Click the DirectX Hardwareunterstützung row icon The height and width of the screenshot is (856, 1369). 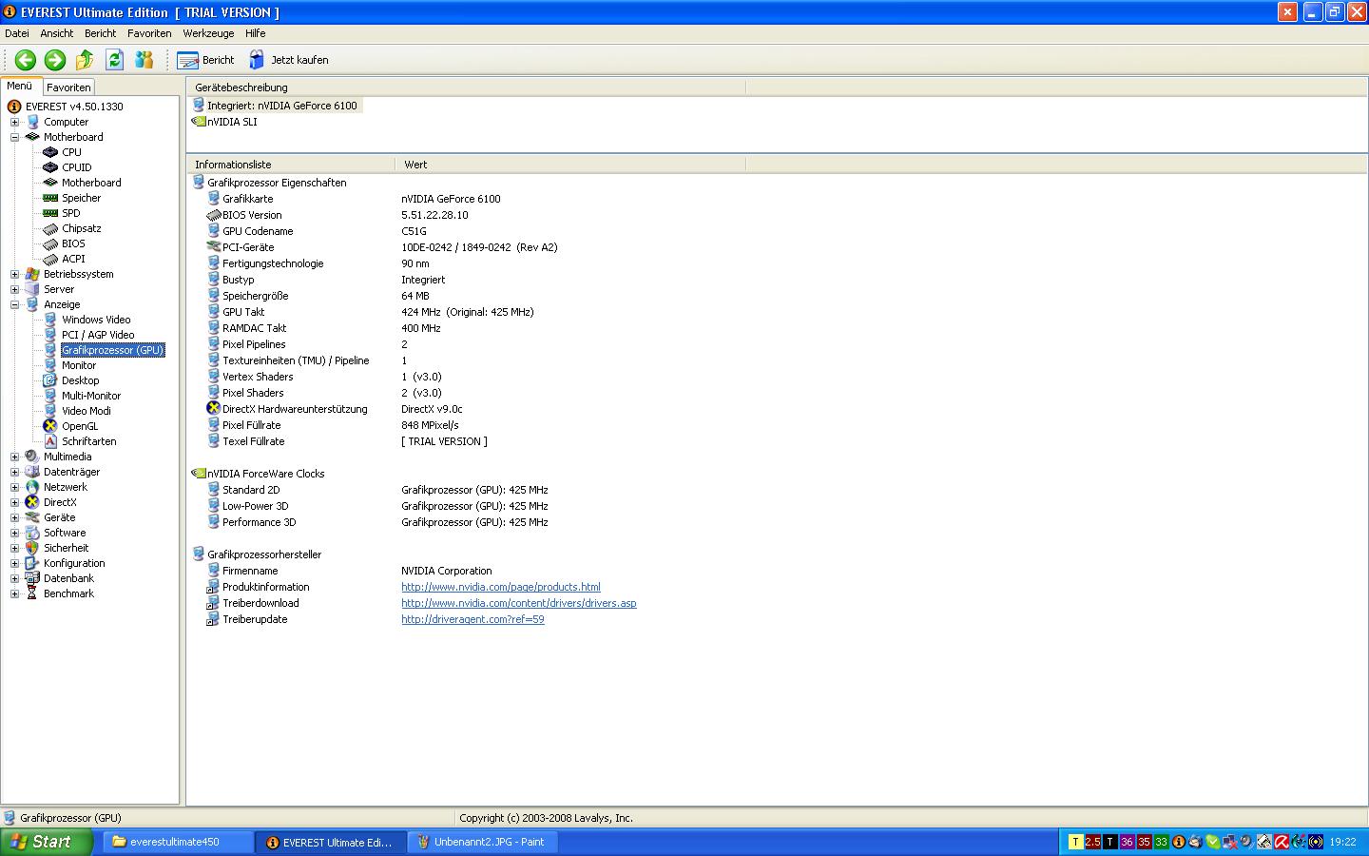(x=213, y=409)
